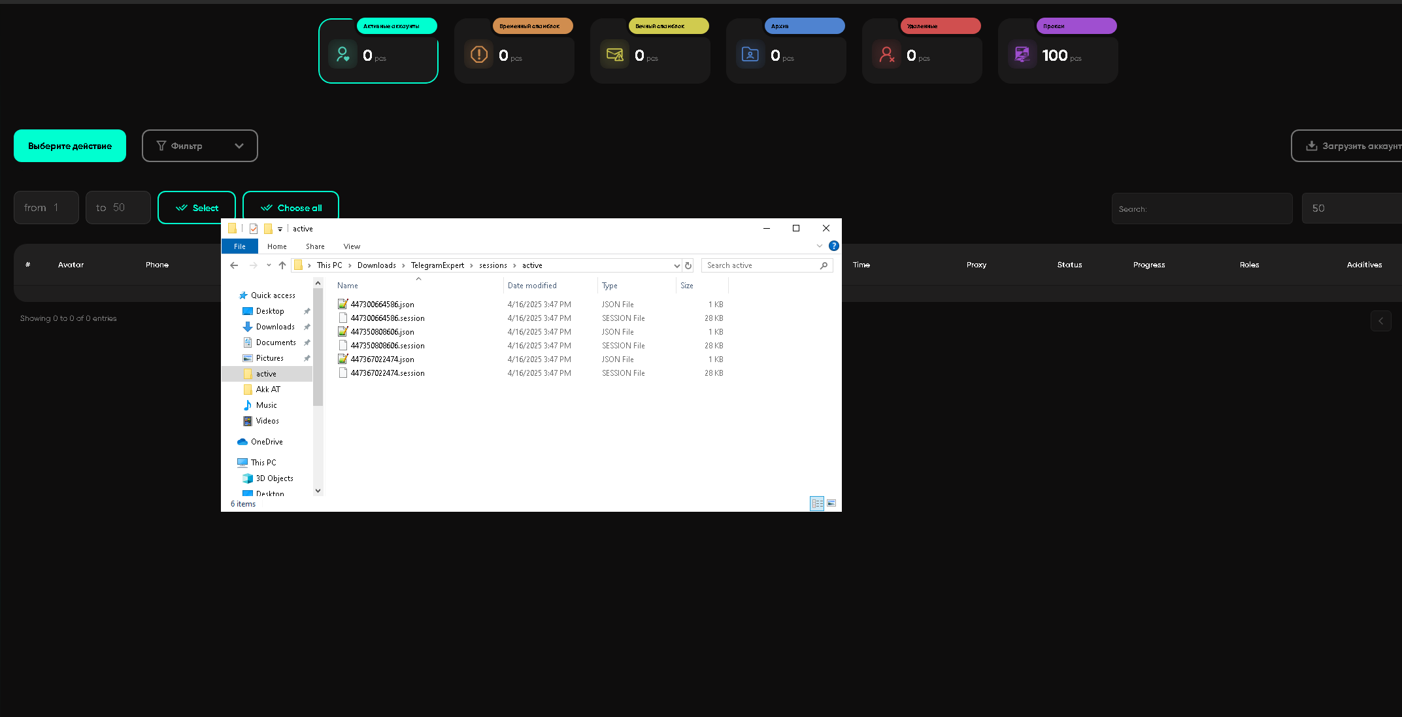
Task: Expand the address bar history dropdown
Action: (x=676, y=265)
